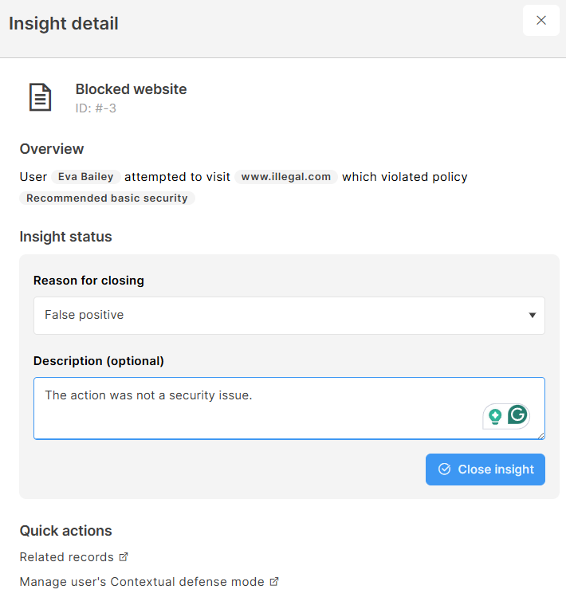Click the insight ID #-3 text
This screenshot has width=566, height=609.
[96, 108]
